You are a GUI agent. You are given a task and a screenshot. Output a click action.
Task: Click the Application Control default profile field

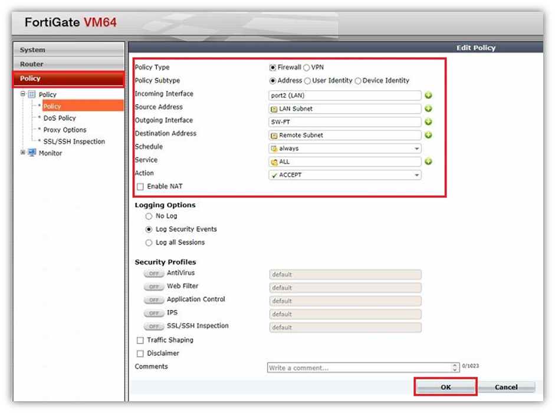point(346,301)
